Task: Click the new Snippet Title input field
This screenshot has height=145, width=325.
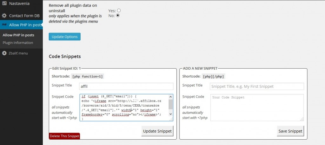Action: click(257, 86)
